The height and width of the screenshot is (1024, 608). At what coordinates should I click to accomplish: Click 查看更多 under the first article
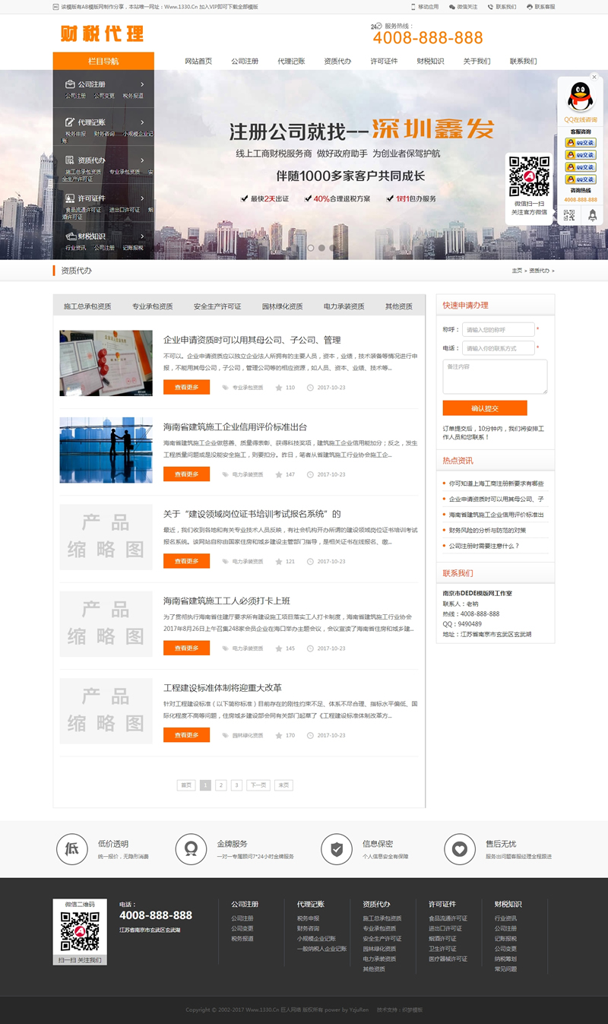point(186,387)
